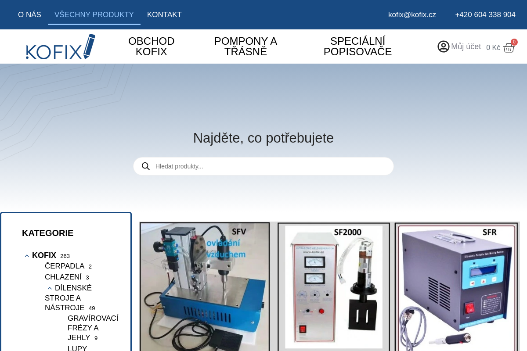
Task: Go to the KONTAKT page
Action: coord(164,14)
